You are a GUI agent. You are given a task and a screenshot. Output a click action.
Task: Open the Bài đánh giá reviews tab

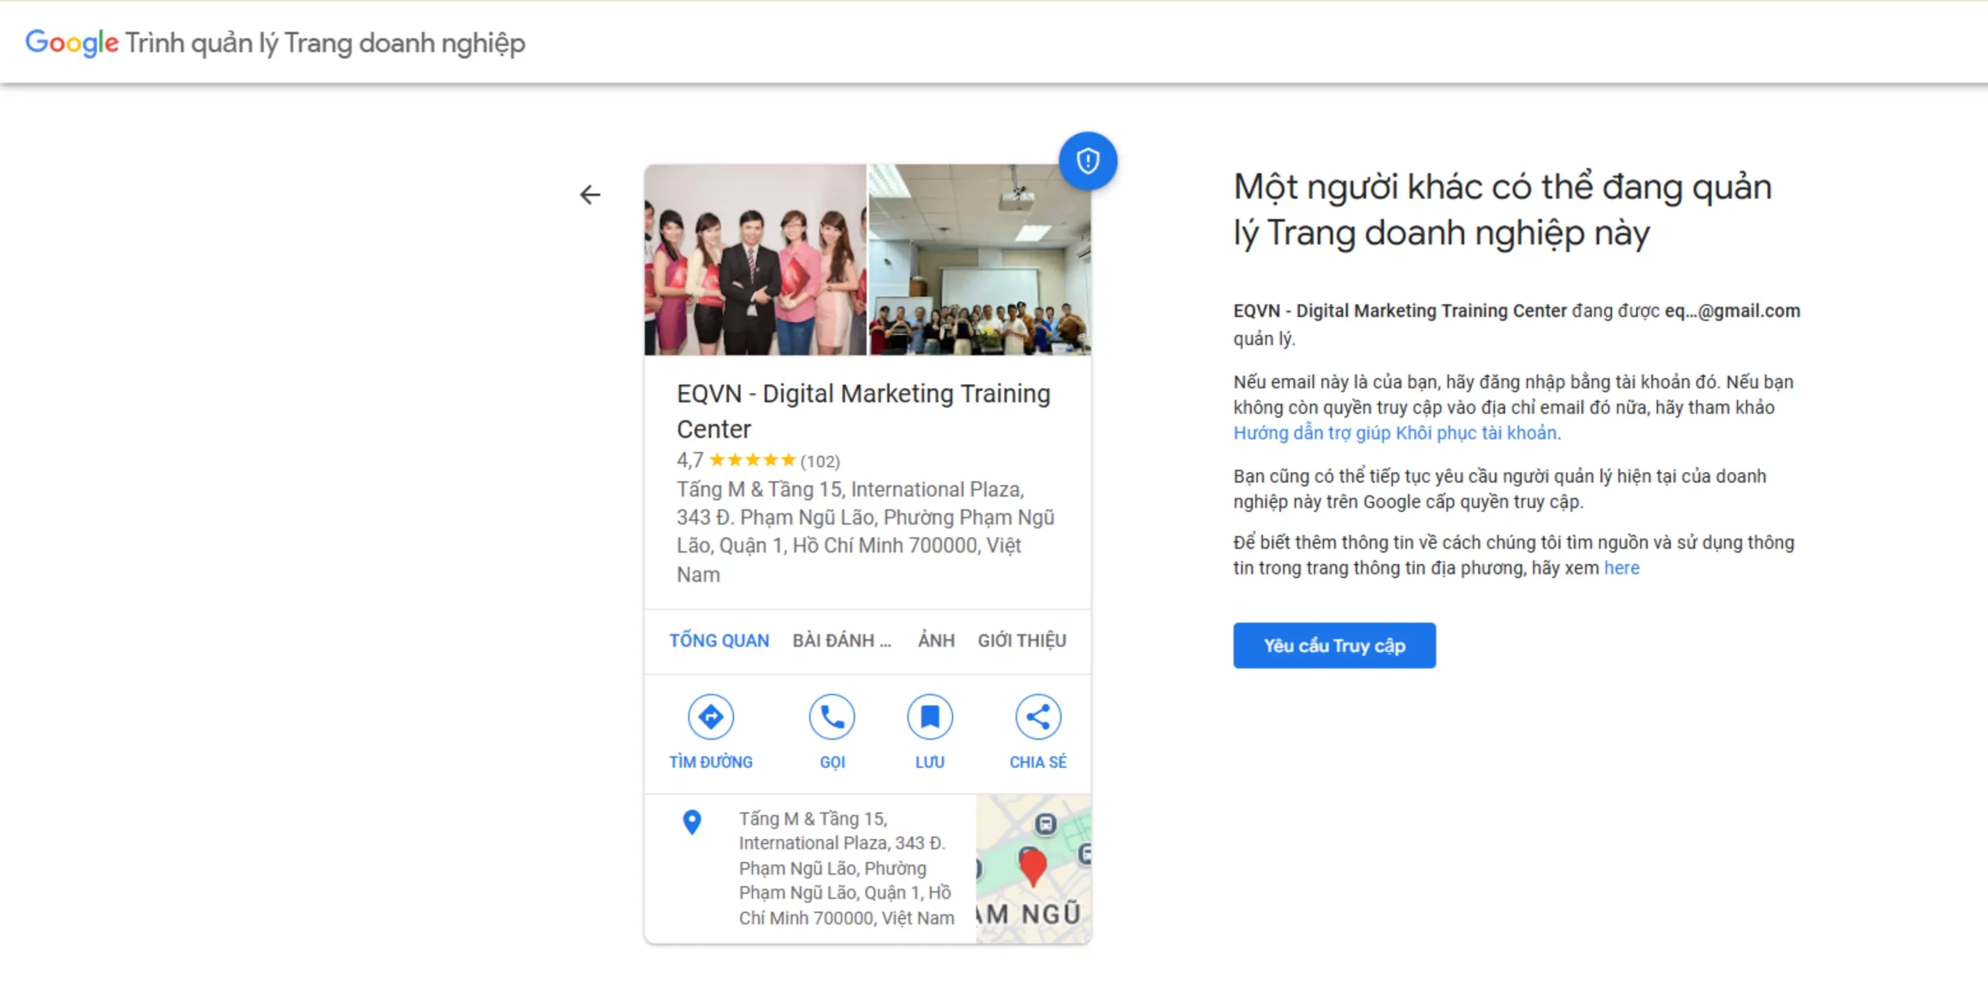[841, 640]
